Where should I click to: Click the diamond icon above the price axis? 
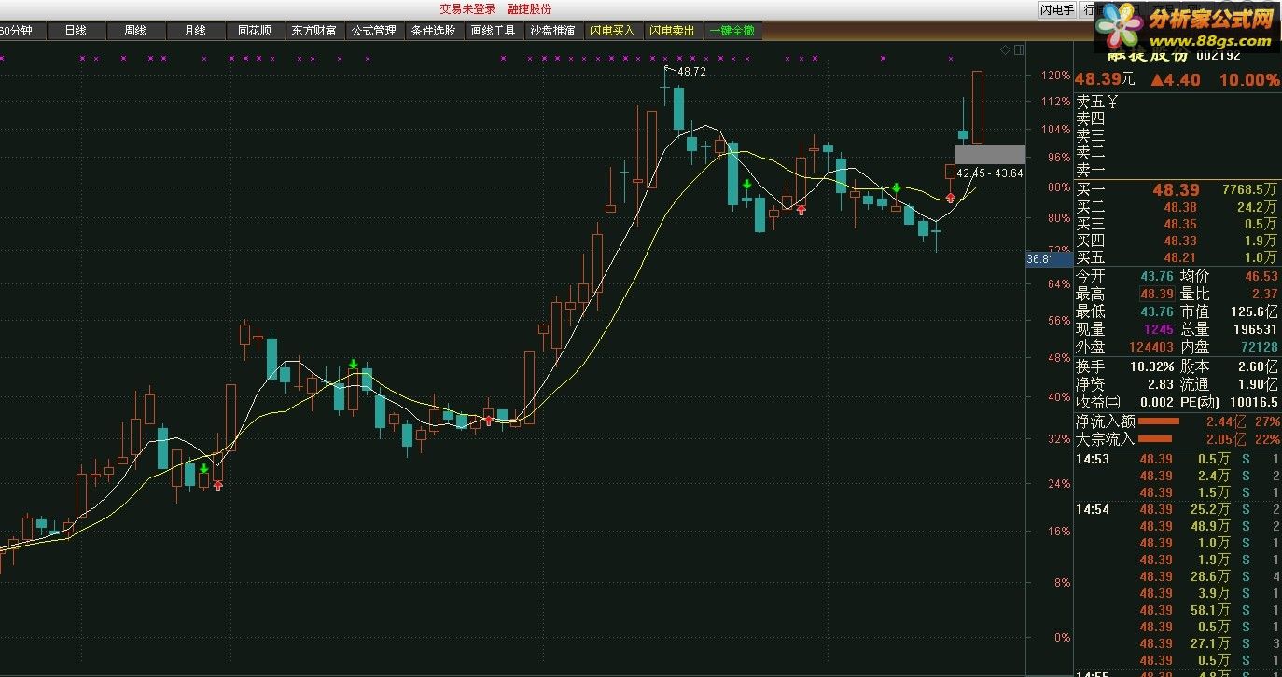pyautogui.click(x=1005, y=49)
